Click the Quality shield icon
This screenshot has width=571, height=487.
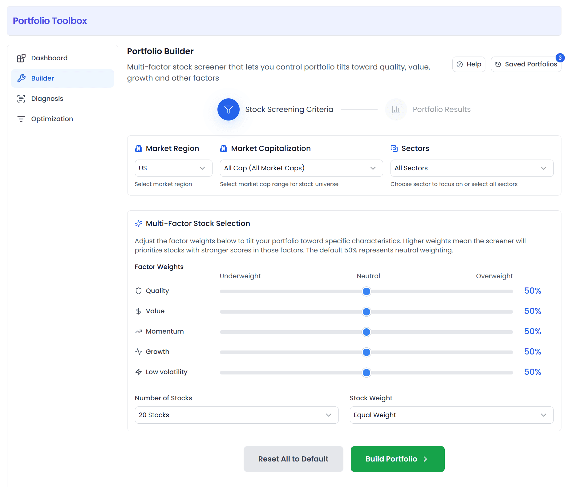point(139,291)
